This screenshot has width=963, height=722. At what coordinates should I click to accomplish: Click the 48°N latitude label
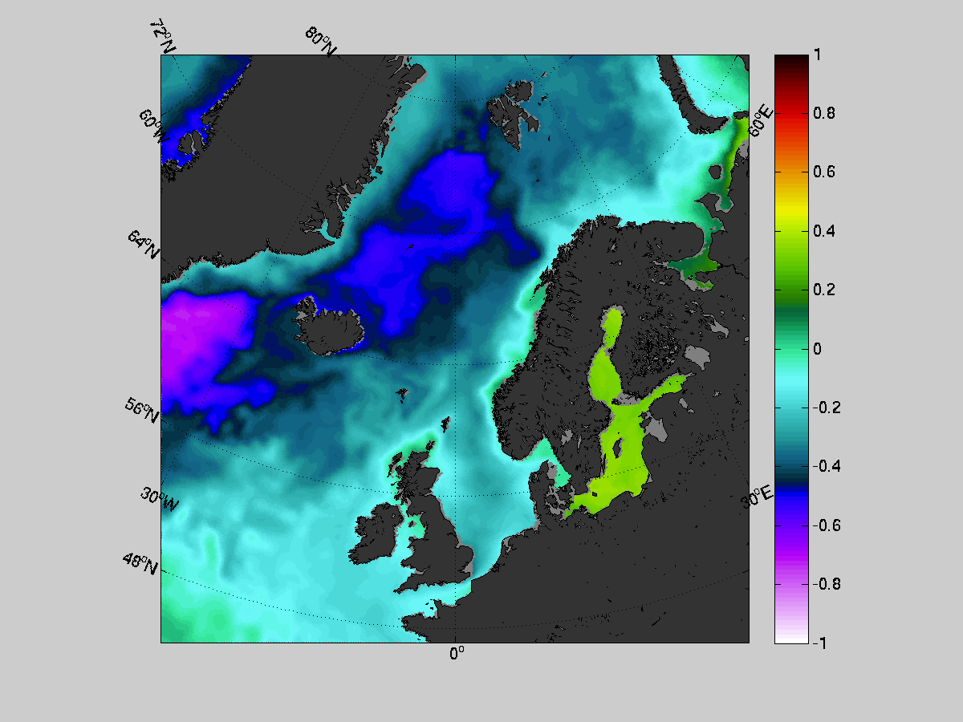140,563
